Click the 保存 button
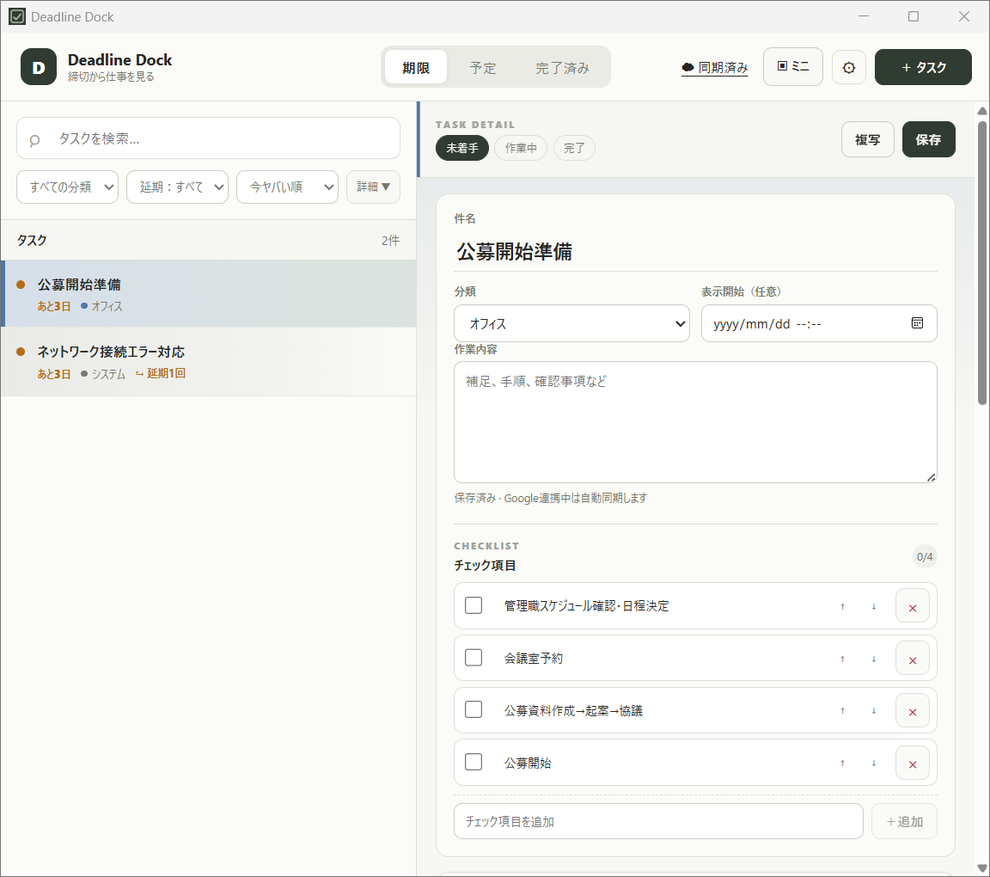The height and width of the screenshot is (877, 990). click(928, 139)
